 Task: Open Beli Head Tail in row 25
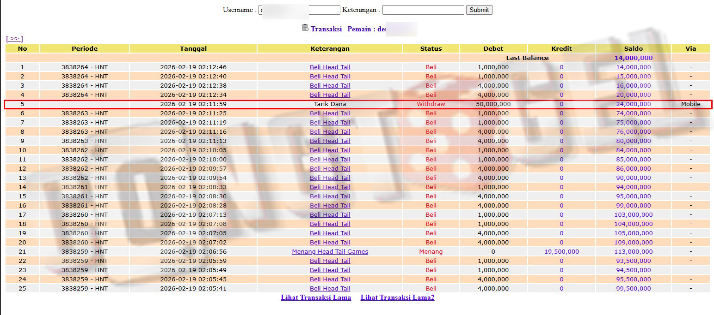pos(330,288)
